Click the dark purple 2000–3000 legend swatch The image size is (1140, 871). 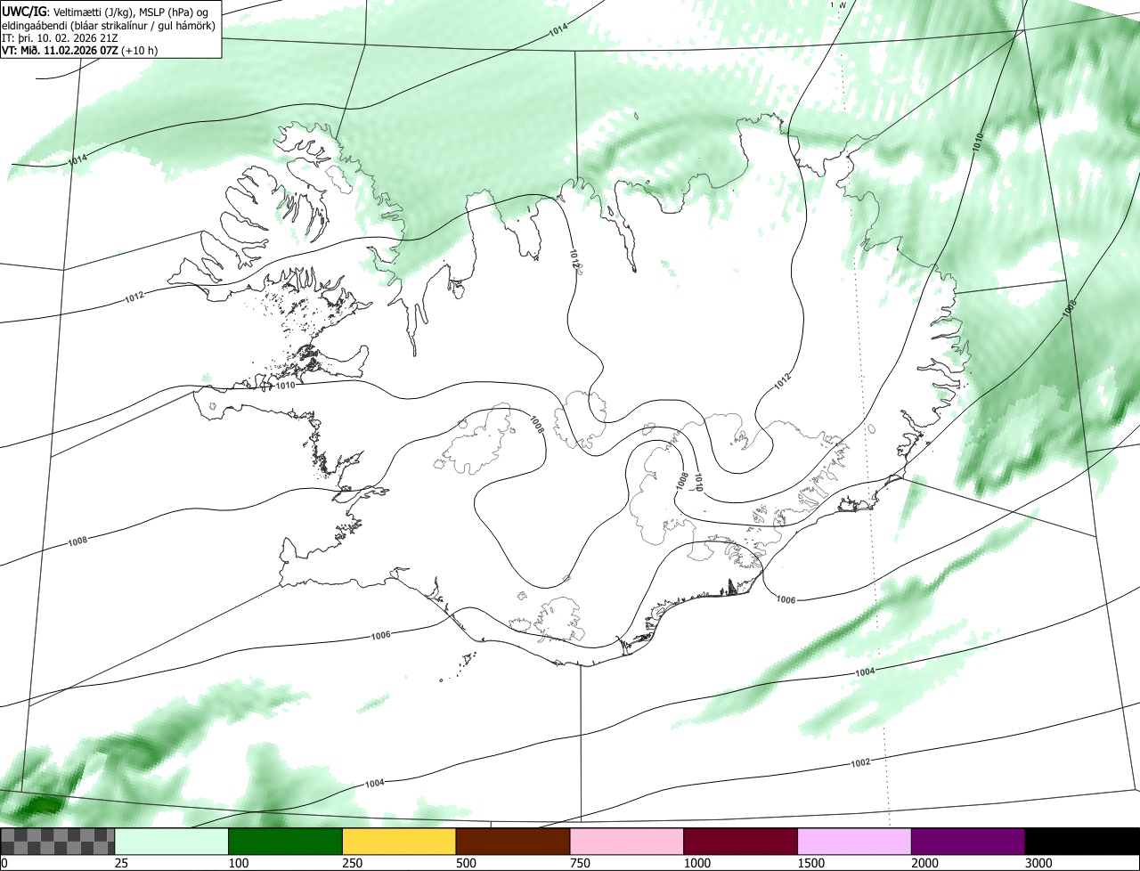pyautogui.click(x=968, y=842)
